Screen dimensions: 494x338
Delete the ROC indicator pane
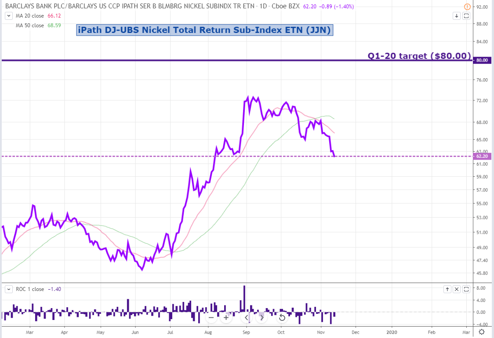pyautogui.click(x=457, y=289)
